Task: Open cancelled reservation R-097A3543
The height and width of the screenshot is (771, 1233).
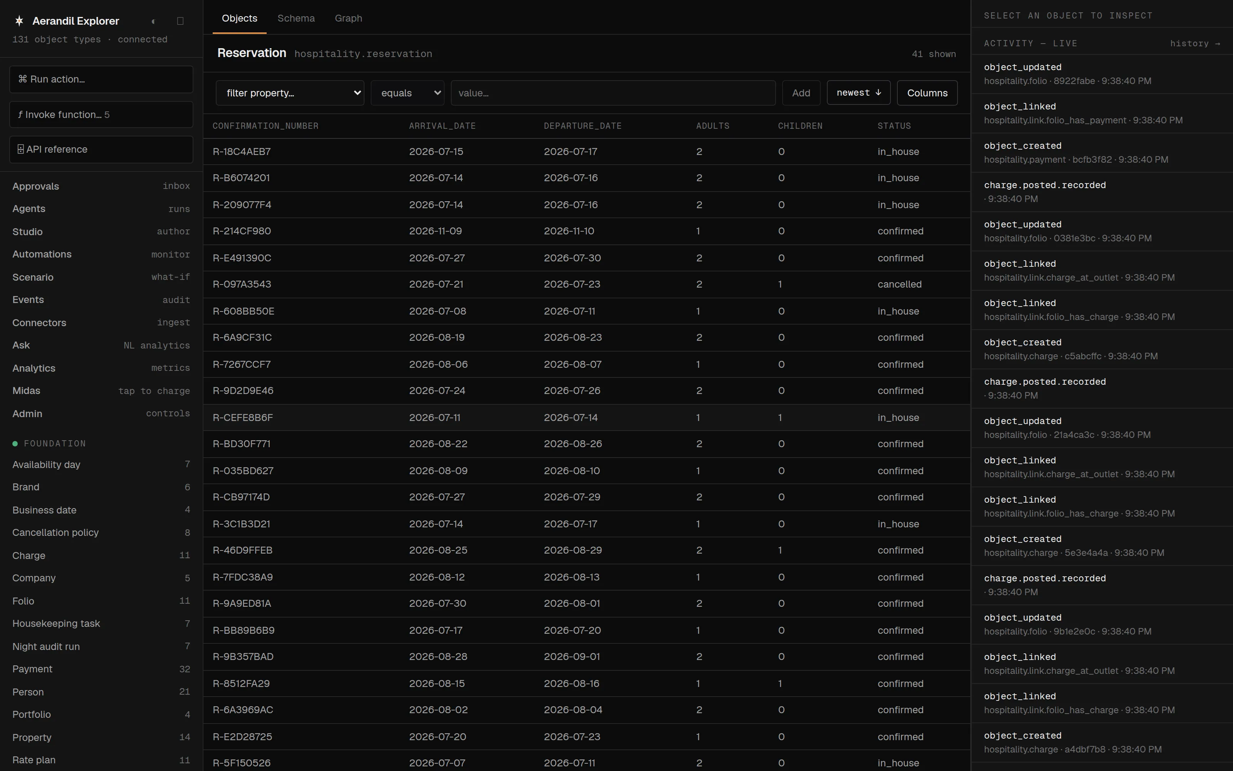Action: [x=586, y=284]
